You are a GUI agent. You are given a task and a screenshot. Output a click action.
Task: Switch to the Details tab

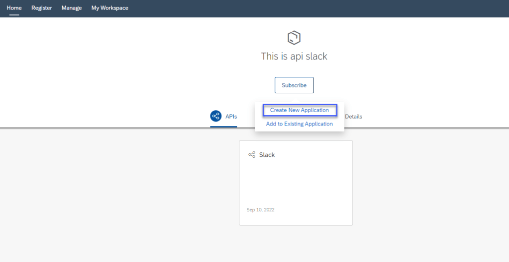pos(353,117)
